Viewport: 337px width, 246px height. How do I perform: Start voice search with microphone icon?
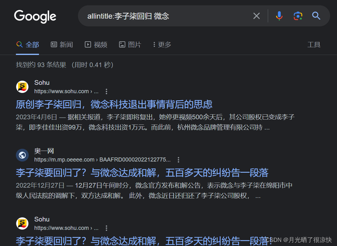(279, 16)
